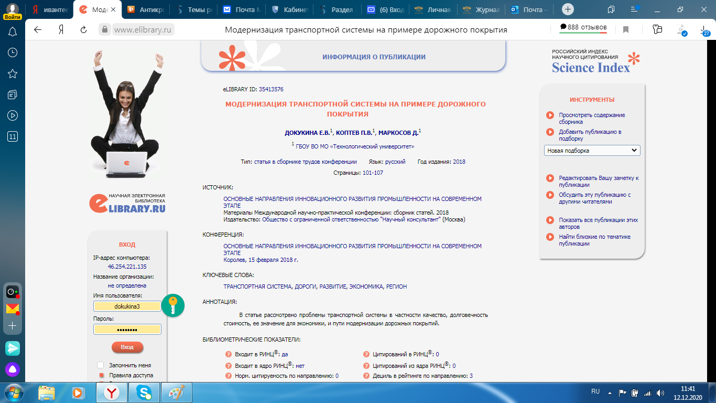Image resolution: width=716 pixels, height=403 pixels.
Task: Switch to the 'Темы р' tab
Action: 194,9
